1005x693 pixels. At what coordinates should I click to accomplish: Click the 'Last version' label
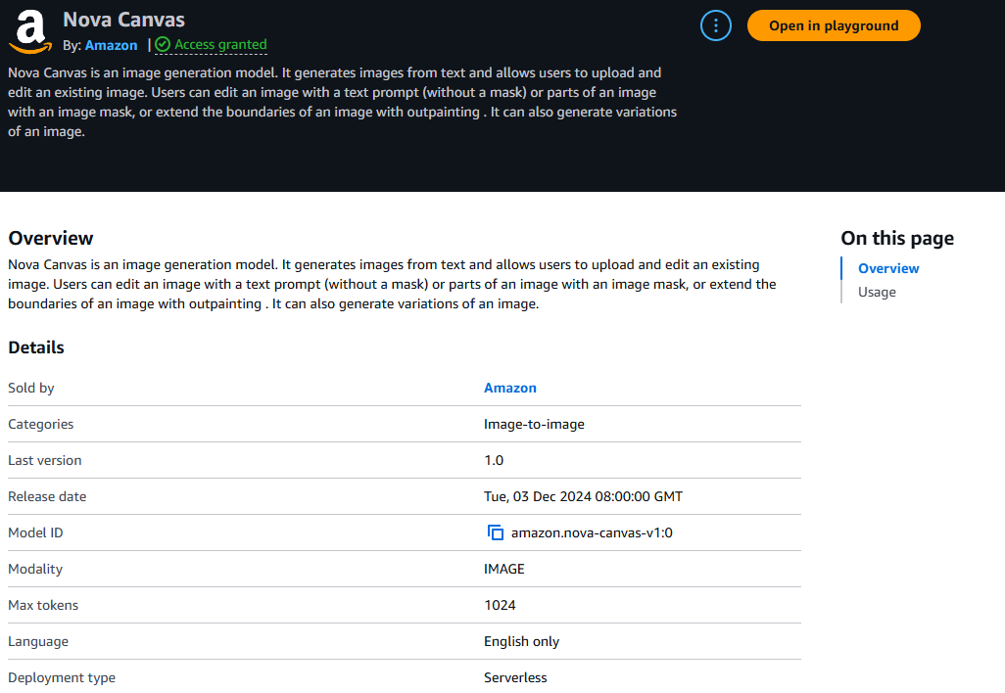tap(45, 460)
